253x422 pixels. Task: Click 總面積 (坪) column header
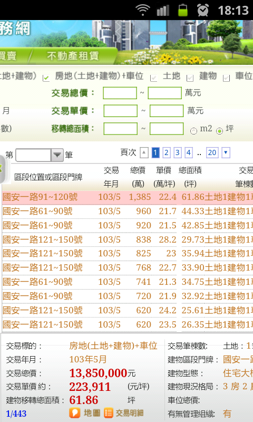(x=190, y=177)
